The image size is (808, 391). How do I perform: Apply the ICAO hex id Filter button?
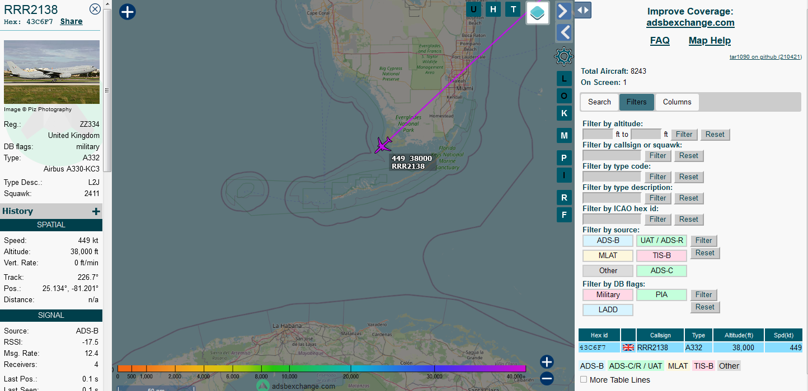(658, 220)
